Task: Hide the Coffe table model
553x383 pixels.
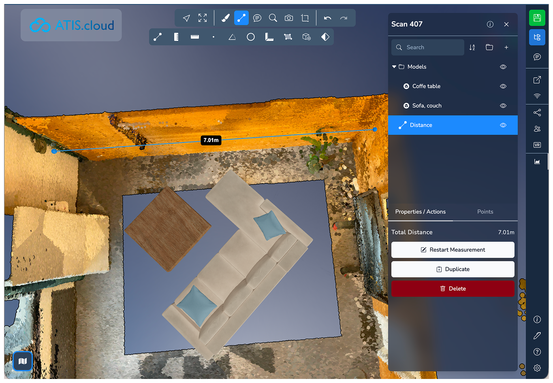Action: click(503, 86)
